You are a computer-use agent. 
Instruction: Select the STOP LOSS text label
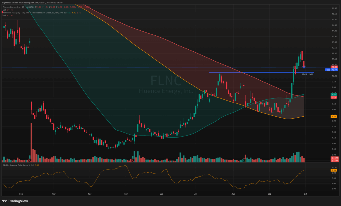click(307, 75)
